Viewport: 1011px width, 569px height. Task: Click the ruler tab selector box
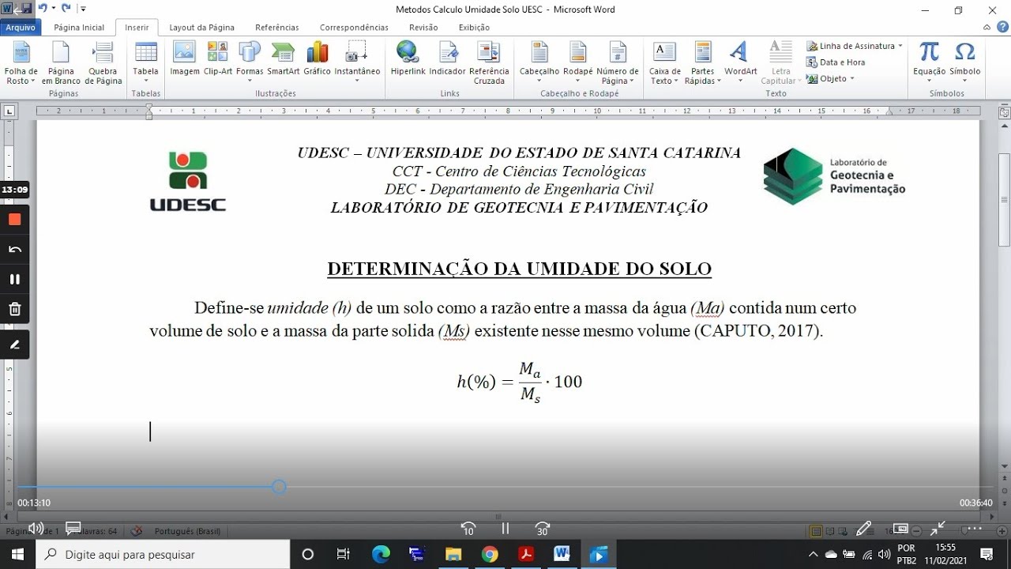(x=9, y=111)
